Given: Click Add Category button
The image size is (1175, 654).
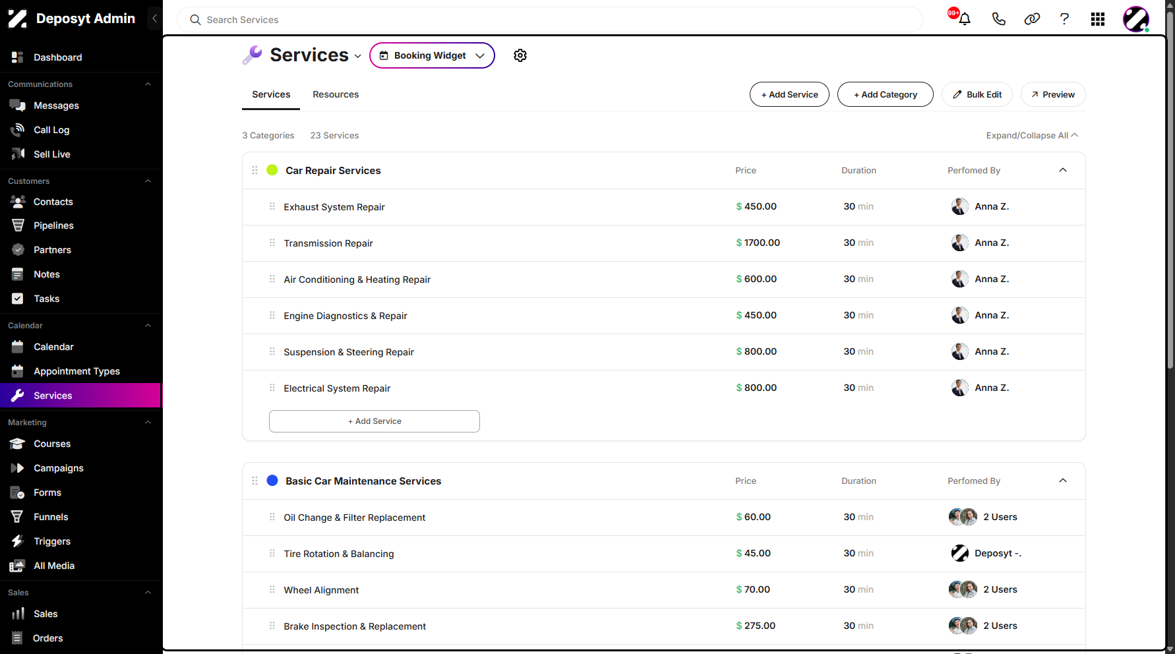Looking at the screenshot, I should pos(885,94).
